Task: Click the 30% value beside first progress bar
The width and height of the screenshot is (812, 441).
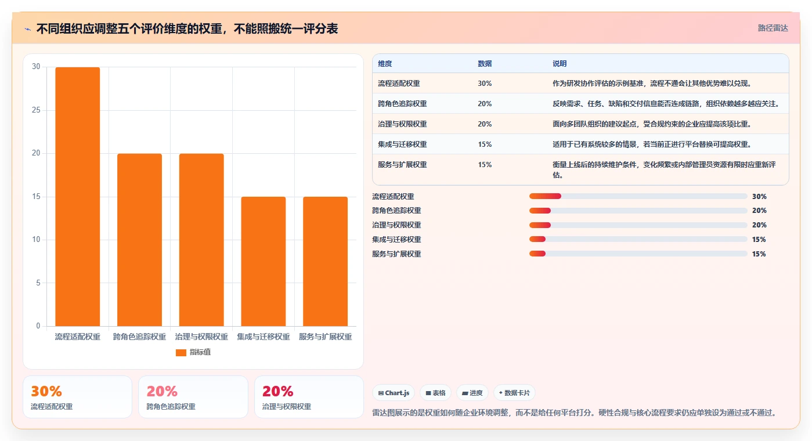Action: coord(759,197)
